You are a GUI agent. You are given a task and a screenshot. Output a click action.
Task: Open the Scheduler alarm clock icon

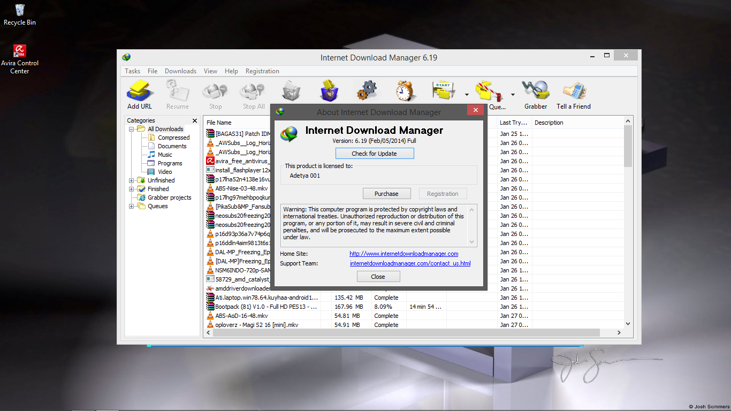click(405, 91)
